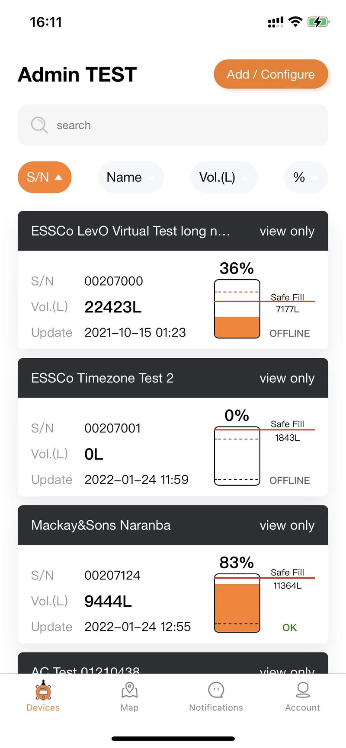Viewport: 346px width, 748px height.
Task: Tap the 83% tank level gauge
Action: point(237,603)
